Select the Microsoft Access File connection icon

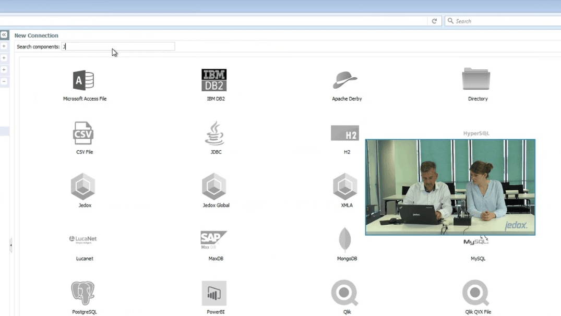pos(83,80)
